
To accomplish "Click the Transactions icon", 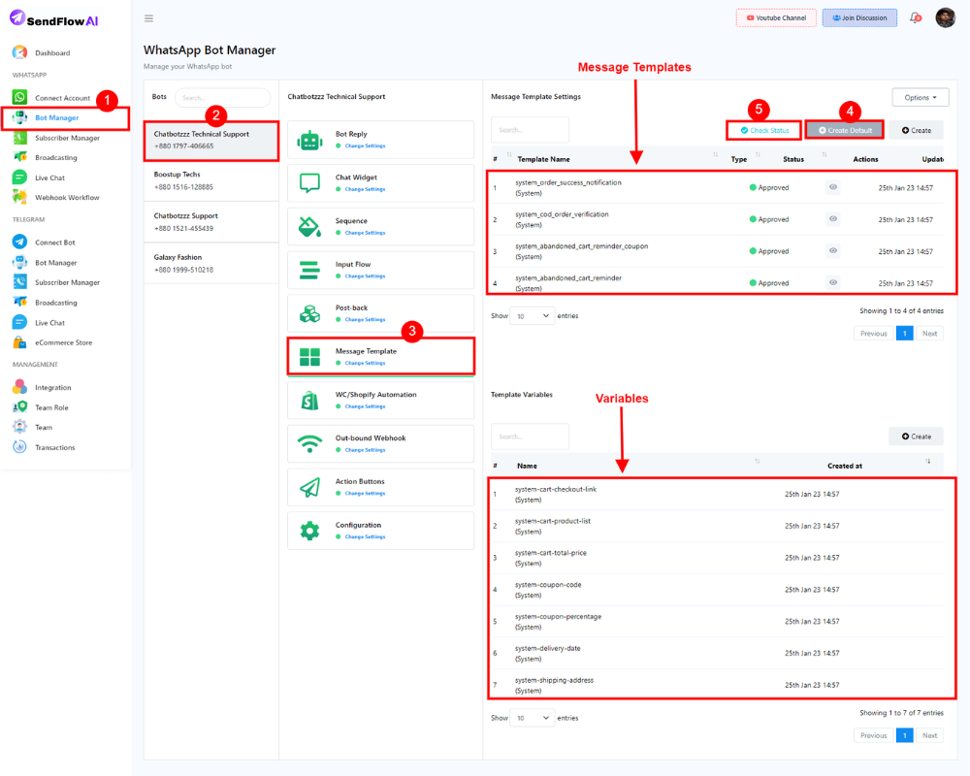I will click(19, 447).
